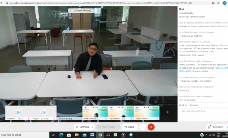The width and height of the screenshot is (228, 138).
Task: Open Microsoft Edge in the taskbar
Action: pos(61,135)
